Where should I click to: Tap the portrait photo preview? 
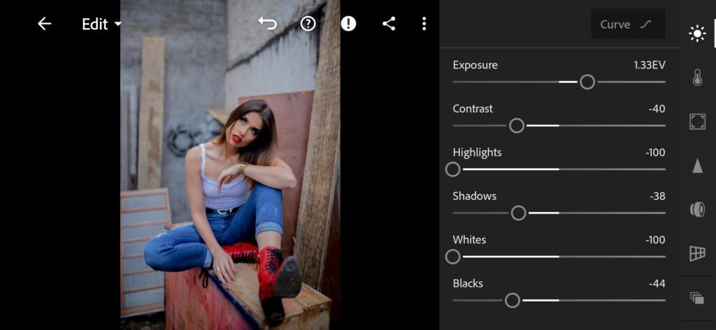point(230,165)
